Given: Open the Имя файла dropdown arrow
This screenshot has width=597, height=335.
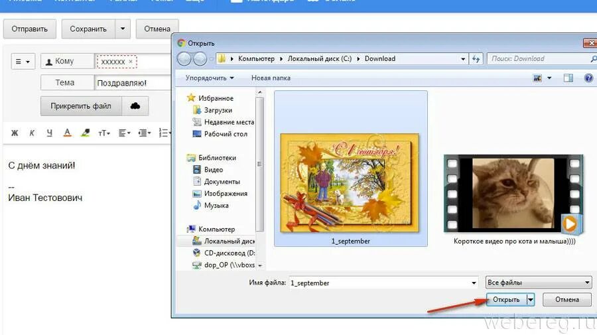Looking at the screenshot, I should [x=474, y=283].
